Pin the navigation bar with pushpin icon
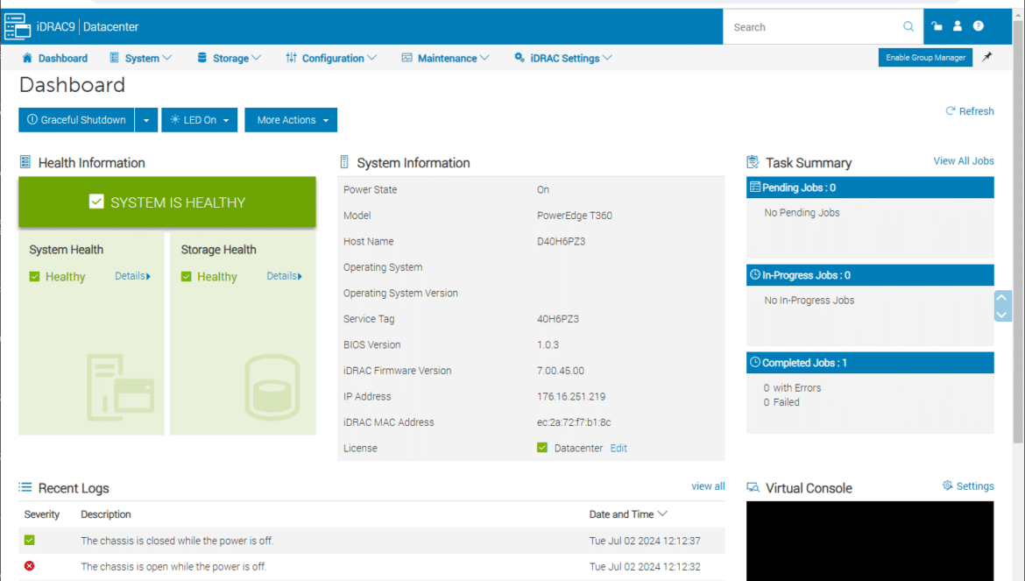The height and width of the screenshot is (581, 1025). click(x=987, y=58)
